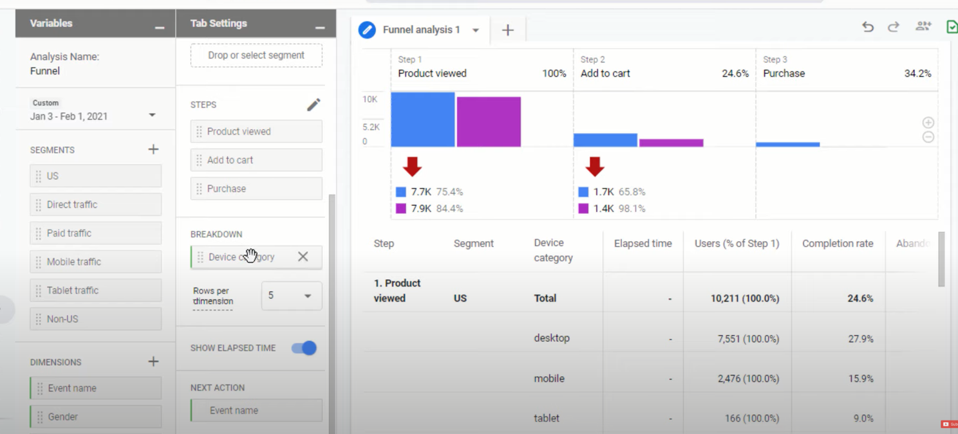The image size is (958, 434).
Task: Add a new dimension with plus icon
Action: [x=153, y=361]
